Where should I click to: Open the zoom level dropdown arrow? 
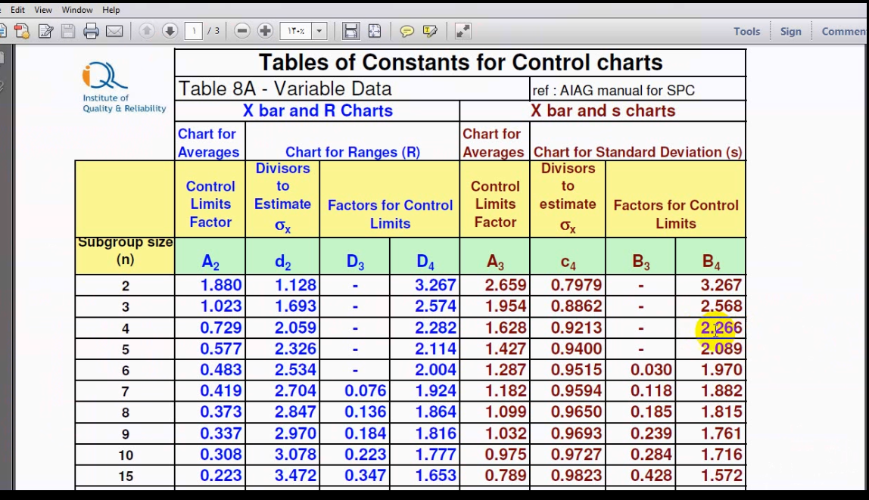tap(319, 31)
